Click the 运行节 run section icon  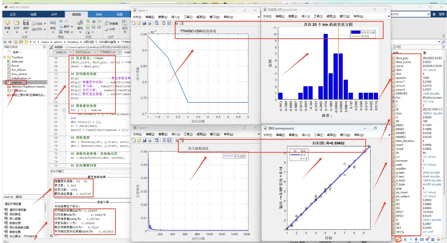point(125,23)
